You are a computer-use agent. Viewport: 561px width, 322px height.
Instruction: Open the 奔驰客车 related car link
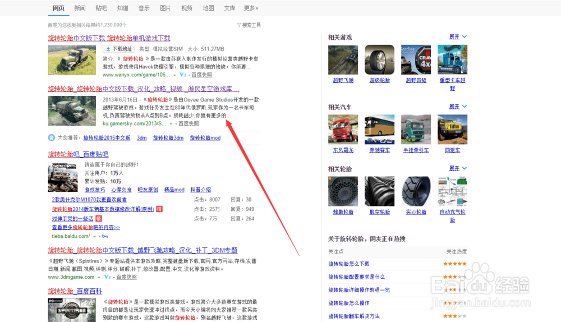(380, 150)
